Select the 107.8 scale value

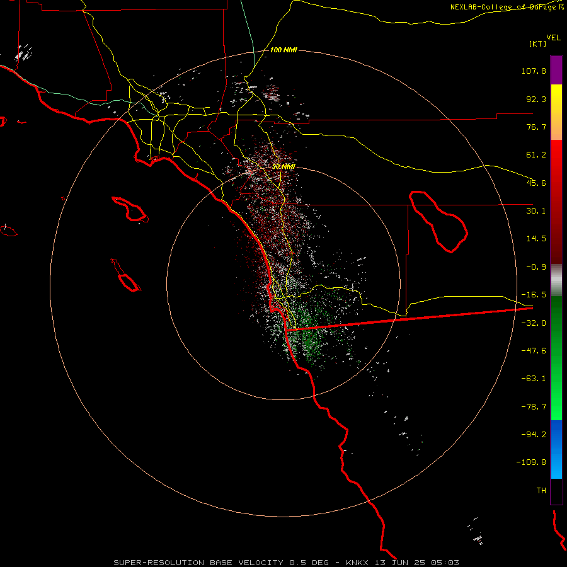[x=534, y=71]
